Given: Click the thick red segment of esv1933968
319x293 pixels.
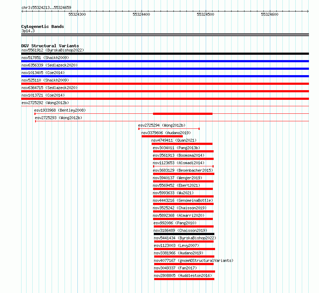Looking at the screenshot, I should [183, 114].
